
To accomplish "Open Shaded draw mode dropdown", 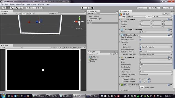I will (9, 14).
